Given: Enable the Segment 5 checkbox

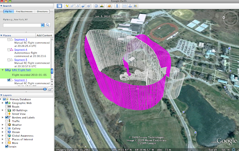Looking at the screenshot, I should click(9, 60).
